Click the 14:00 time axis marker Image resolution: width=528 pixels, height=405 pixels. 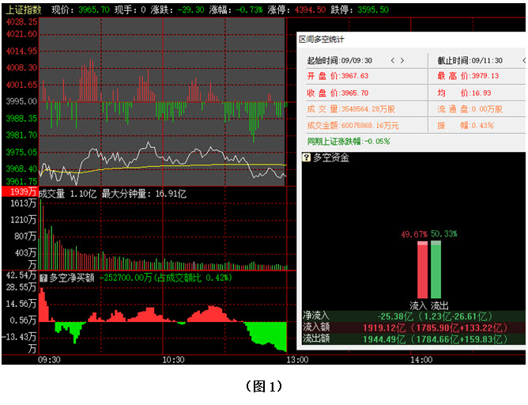(421, 359)
